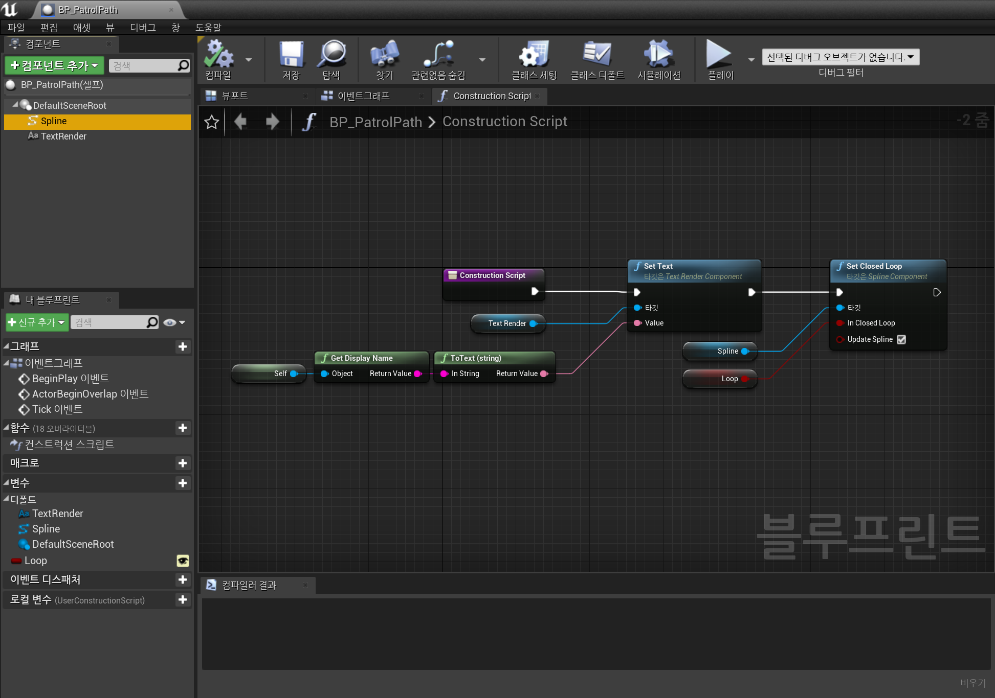The image size is (995, 698).
Task: Open the Add Component (컴포넌트 추가) dropdown
Action: [54, 65]
